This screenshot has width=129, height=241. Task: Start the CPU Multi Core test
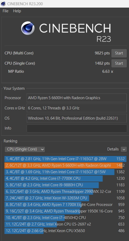tap(119, 53)
